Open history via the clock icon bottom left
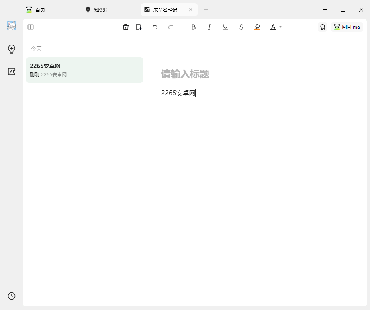The height and width of the screenshot is (310, 370). [x=11, y=296]
